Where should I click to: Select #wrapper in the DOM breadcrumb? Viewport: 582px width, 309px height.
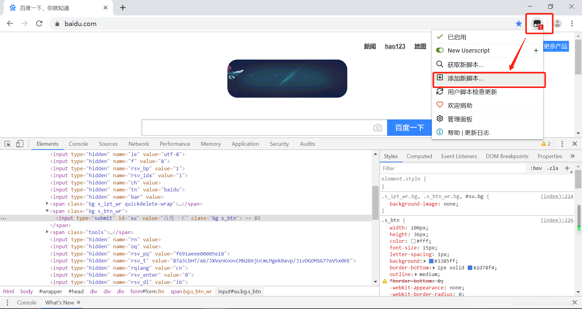point(50,291)
